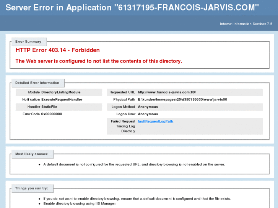
Task: Click the Failed Request Tracing Log Directory label
Action: [123, 126]
